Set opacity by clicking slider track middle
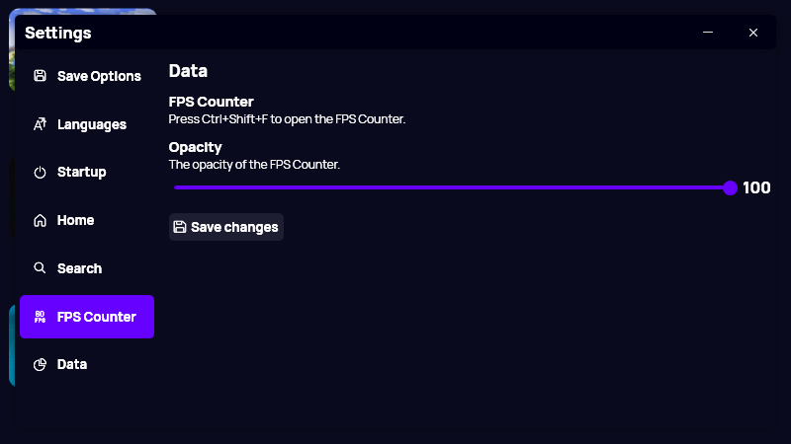 click(452, 187)
